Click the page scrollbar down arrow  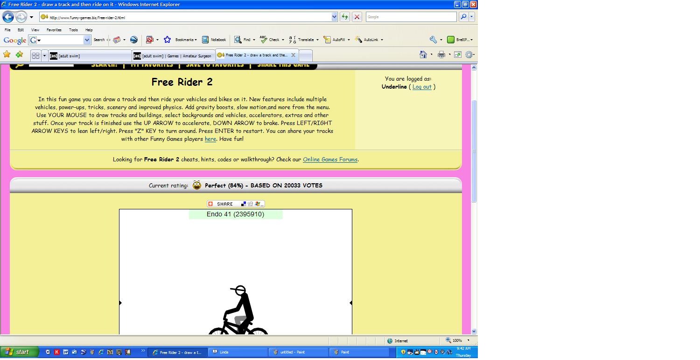click(x=474, y=332)
